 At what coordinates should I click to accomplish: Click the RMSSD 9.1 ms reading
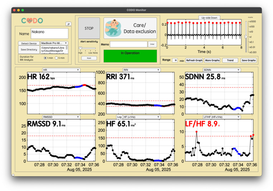(46, 124)
